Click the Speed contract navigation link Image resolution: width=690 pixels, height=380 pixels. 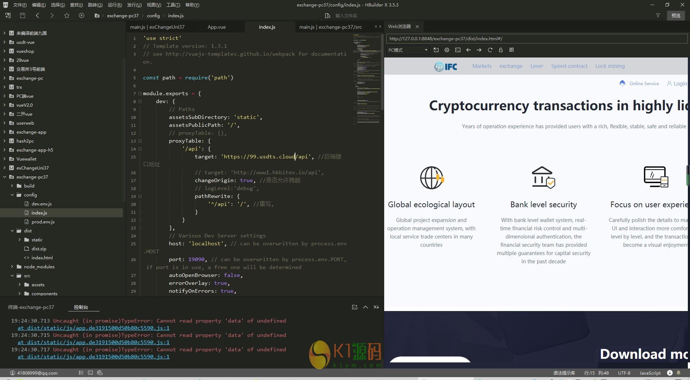(x=569, y=66)
